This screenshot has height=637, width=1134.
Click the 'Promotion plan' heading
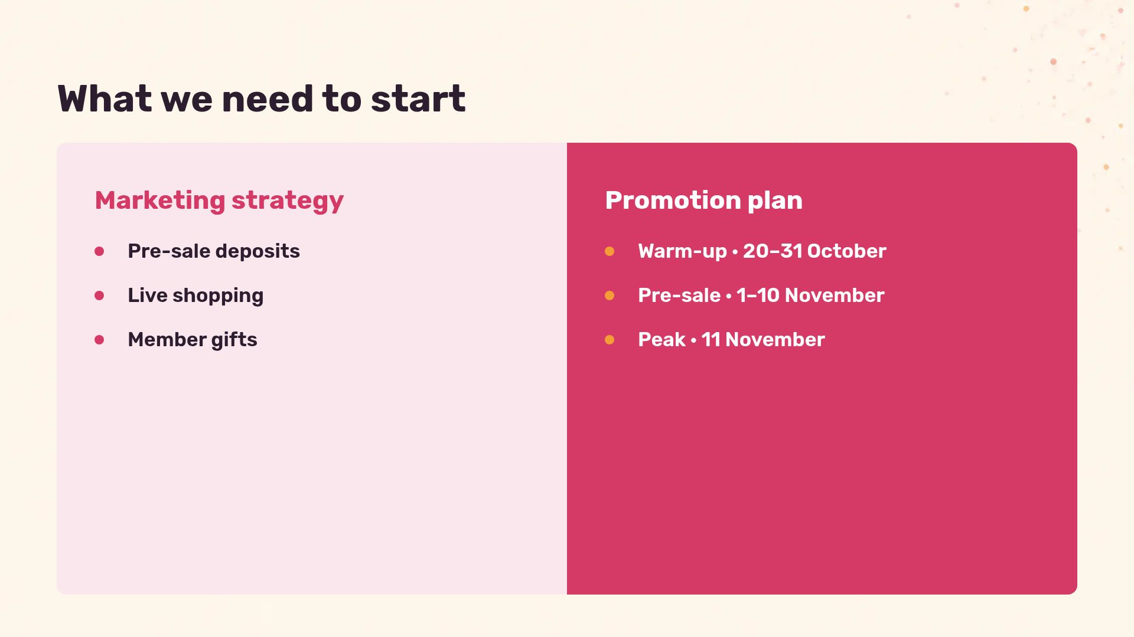704,201
